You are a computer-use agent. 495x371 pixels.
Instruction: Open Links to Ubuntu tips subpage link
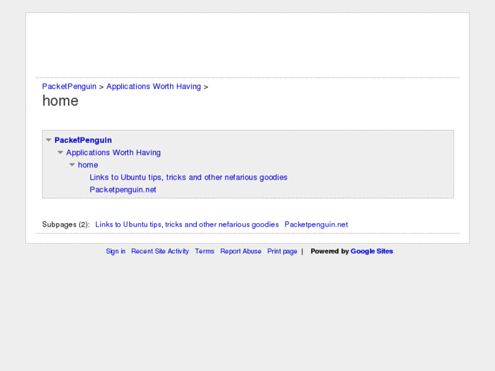[187, 225]
